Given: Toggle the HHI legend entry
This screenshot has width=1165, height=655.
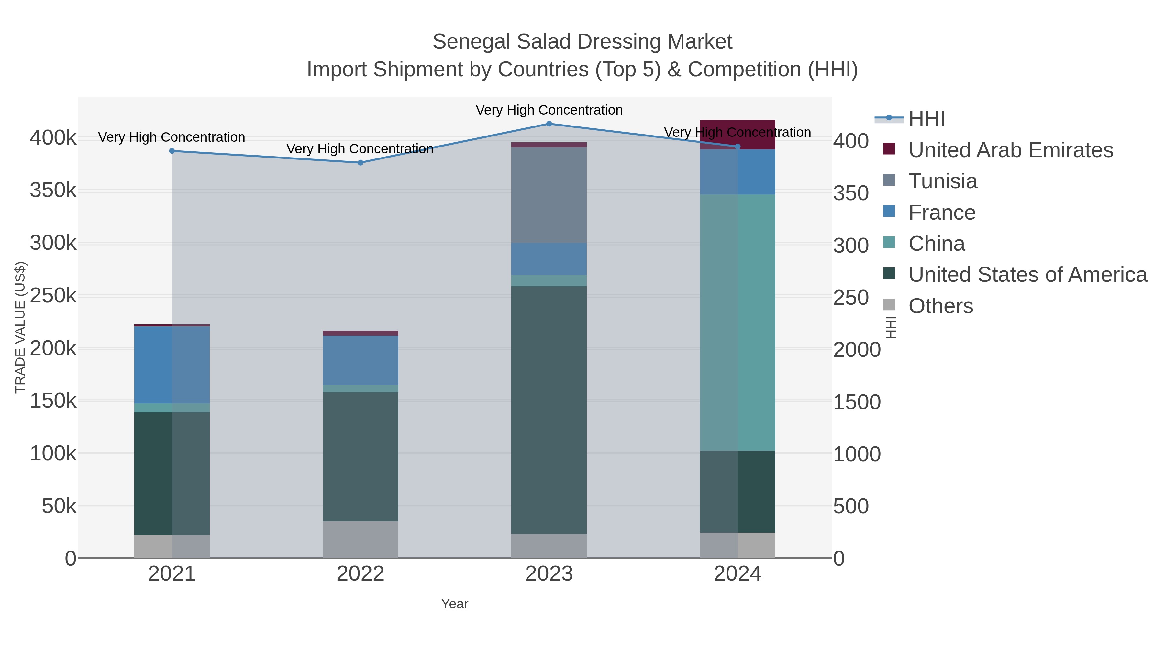Looking at the screenshot, I should pyautogui.click(x=910, y=118).
